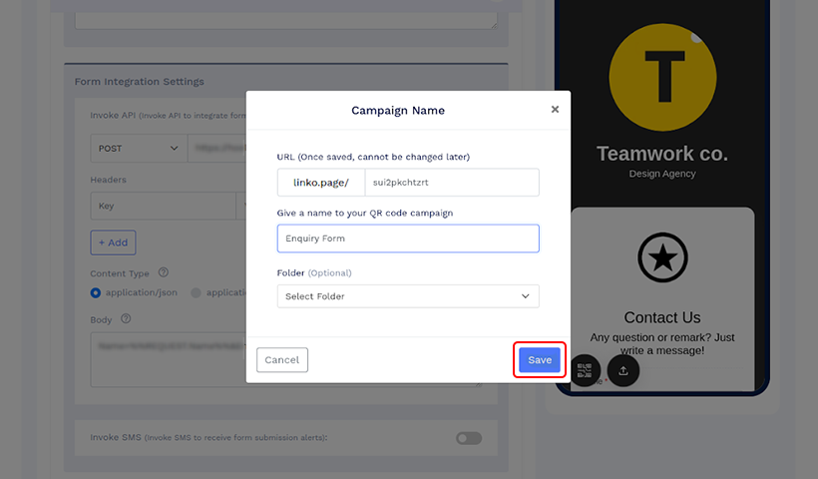Select the second application content type radio
This screenshot has height=479, width=818.
click(x=196, y=292)
